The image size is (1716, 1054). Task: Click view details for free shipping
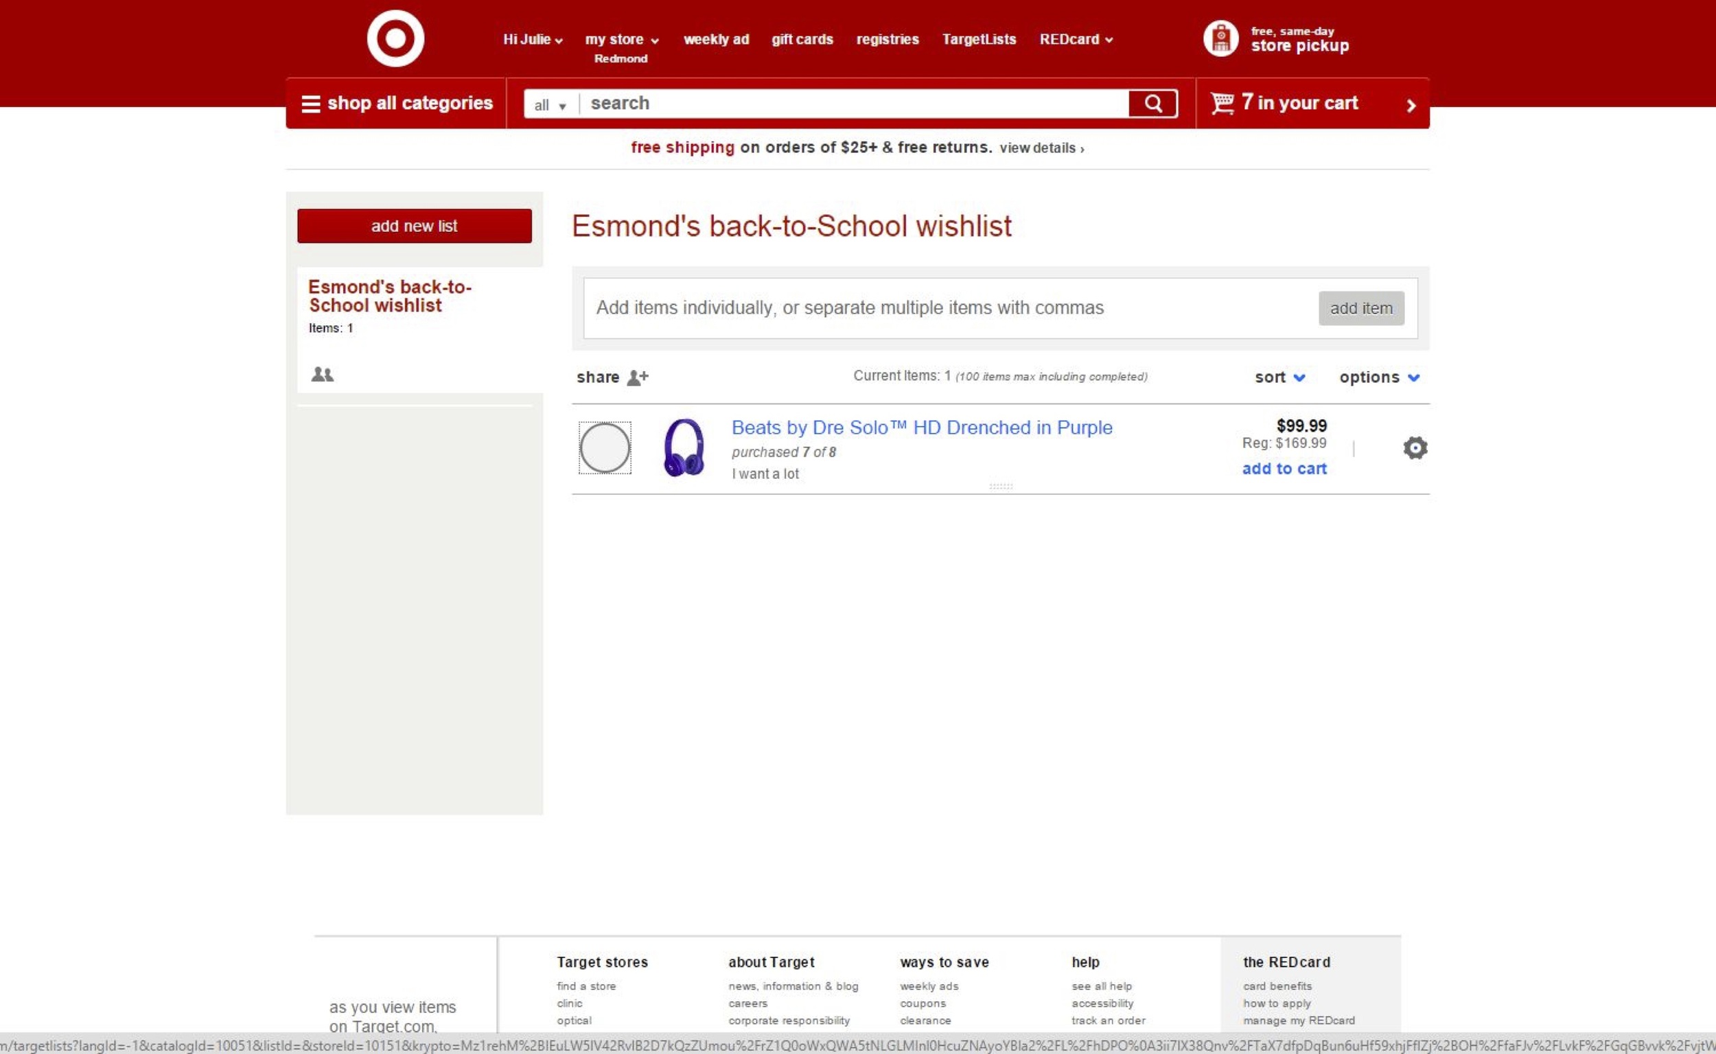[1041, 148]
